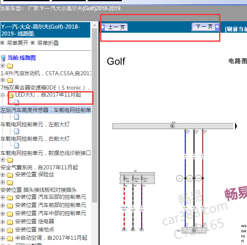Click folder icon above 安全气囊系统 entry

point(10,160)
